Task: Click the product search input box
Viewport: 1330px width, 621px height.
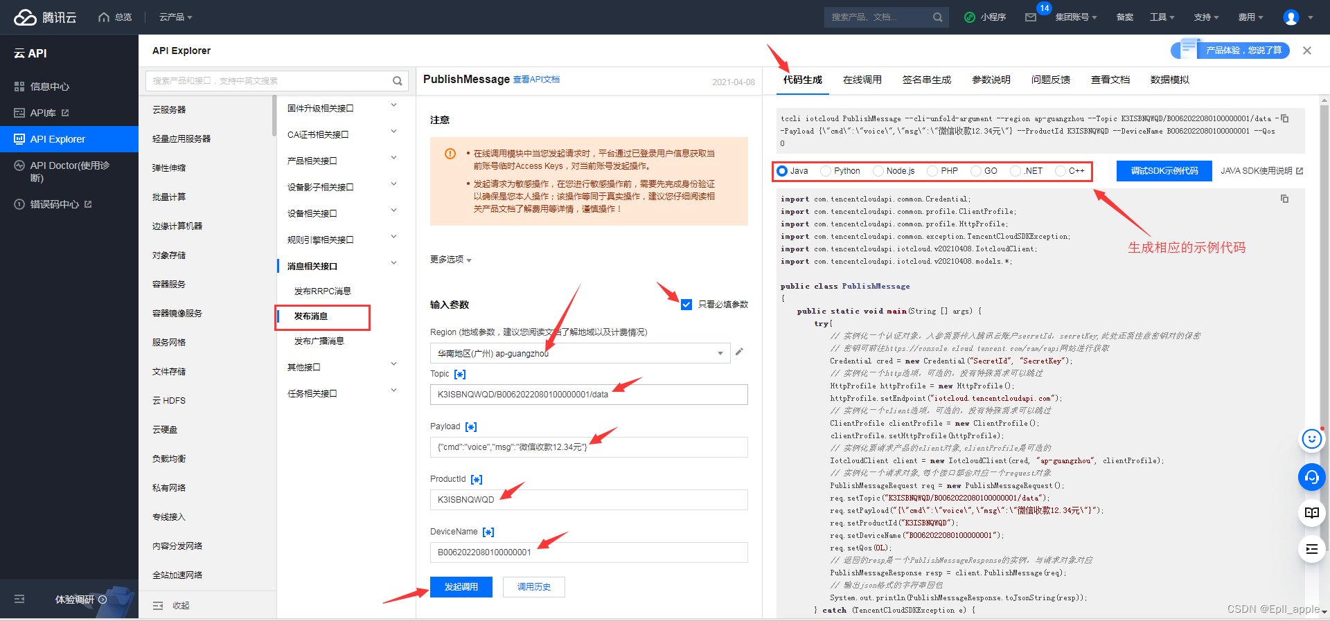Action: 276,81
